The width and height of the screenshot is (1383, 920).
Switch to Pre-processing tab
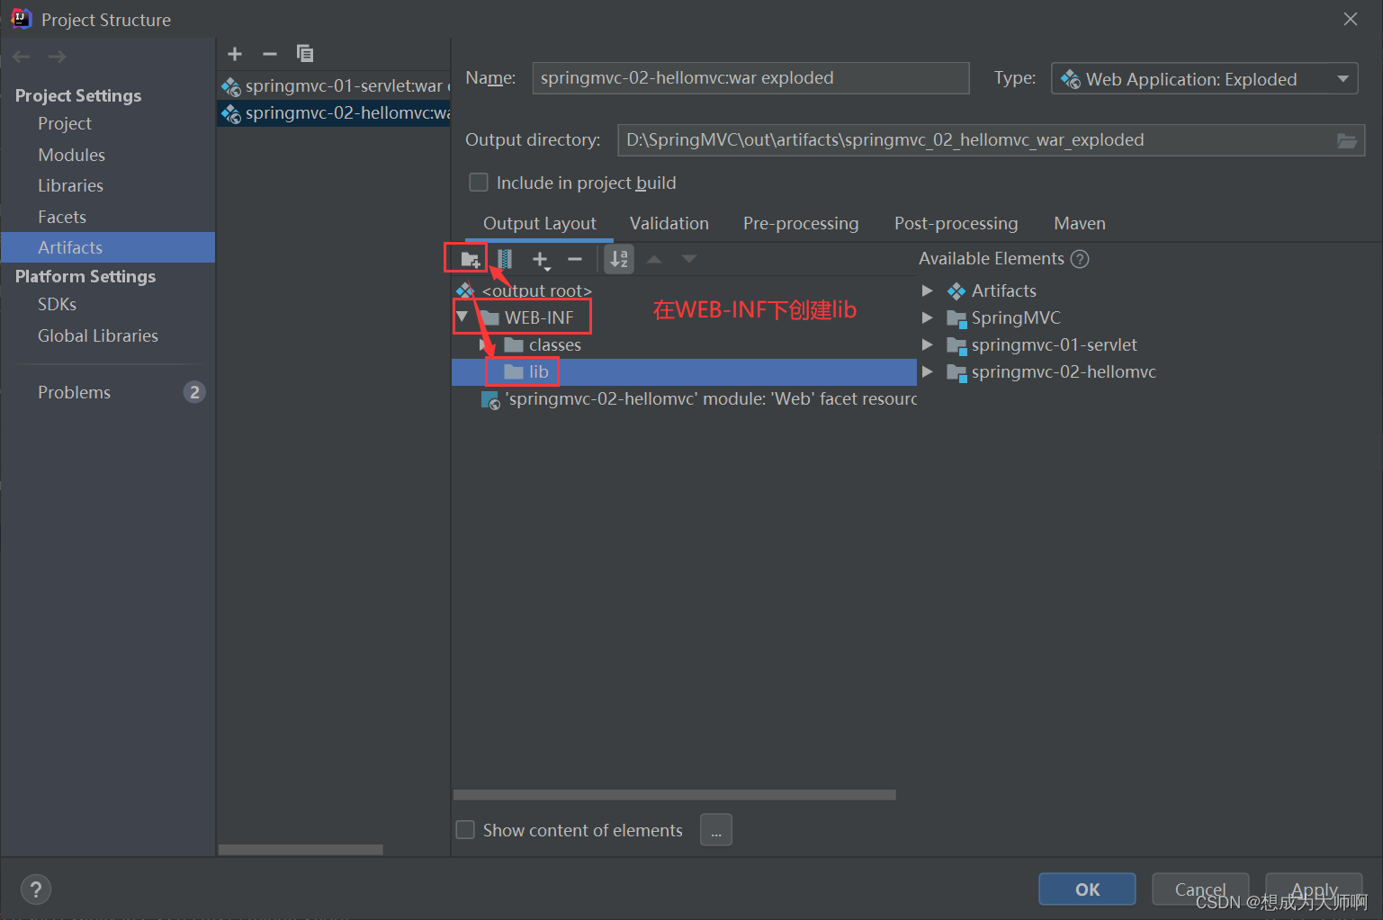click(x=801, y=223)
